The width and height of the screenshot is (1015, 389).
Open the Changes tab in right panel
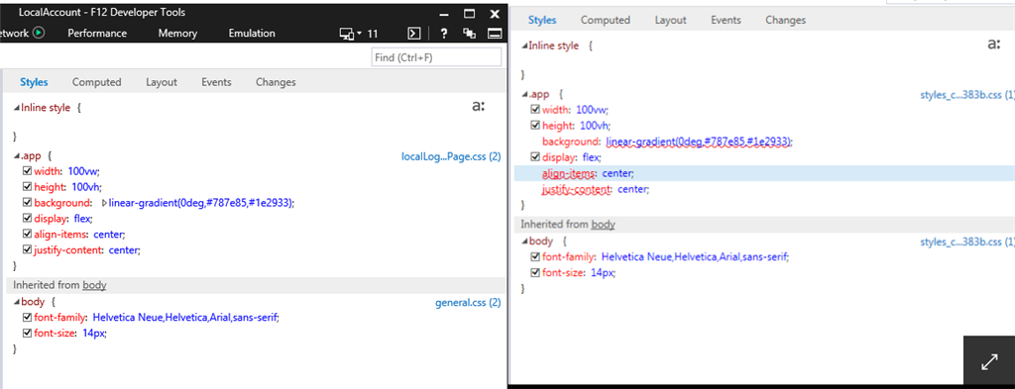tap(785, 20)
